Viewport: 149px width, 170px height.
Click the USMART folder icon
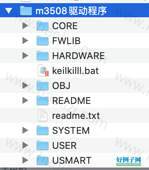(x=43, y=160)
